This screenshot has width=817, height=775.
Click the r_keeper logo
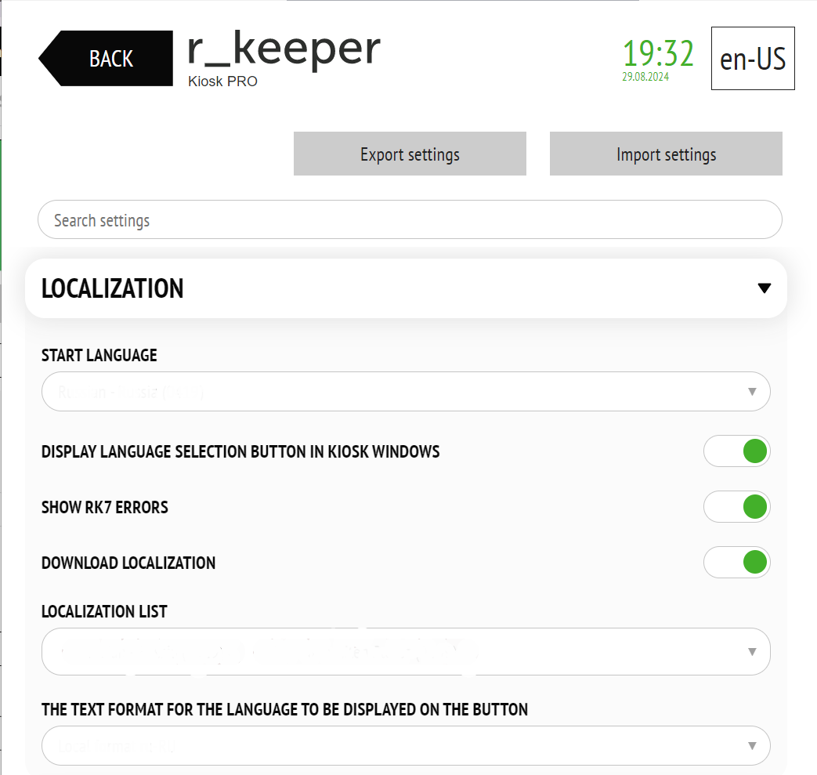pos(284,49)
